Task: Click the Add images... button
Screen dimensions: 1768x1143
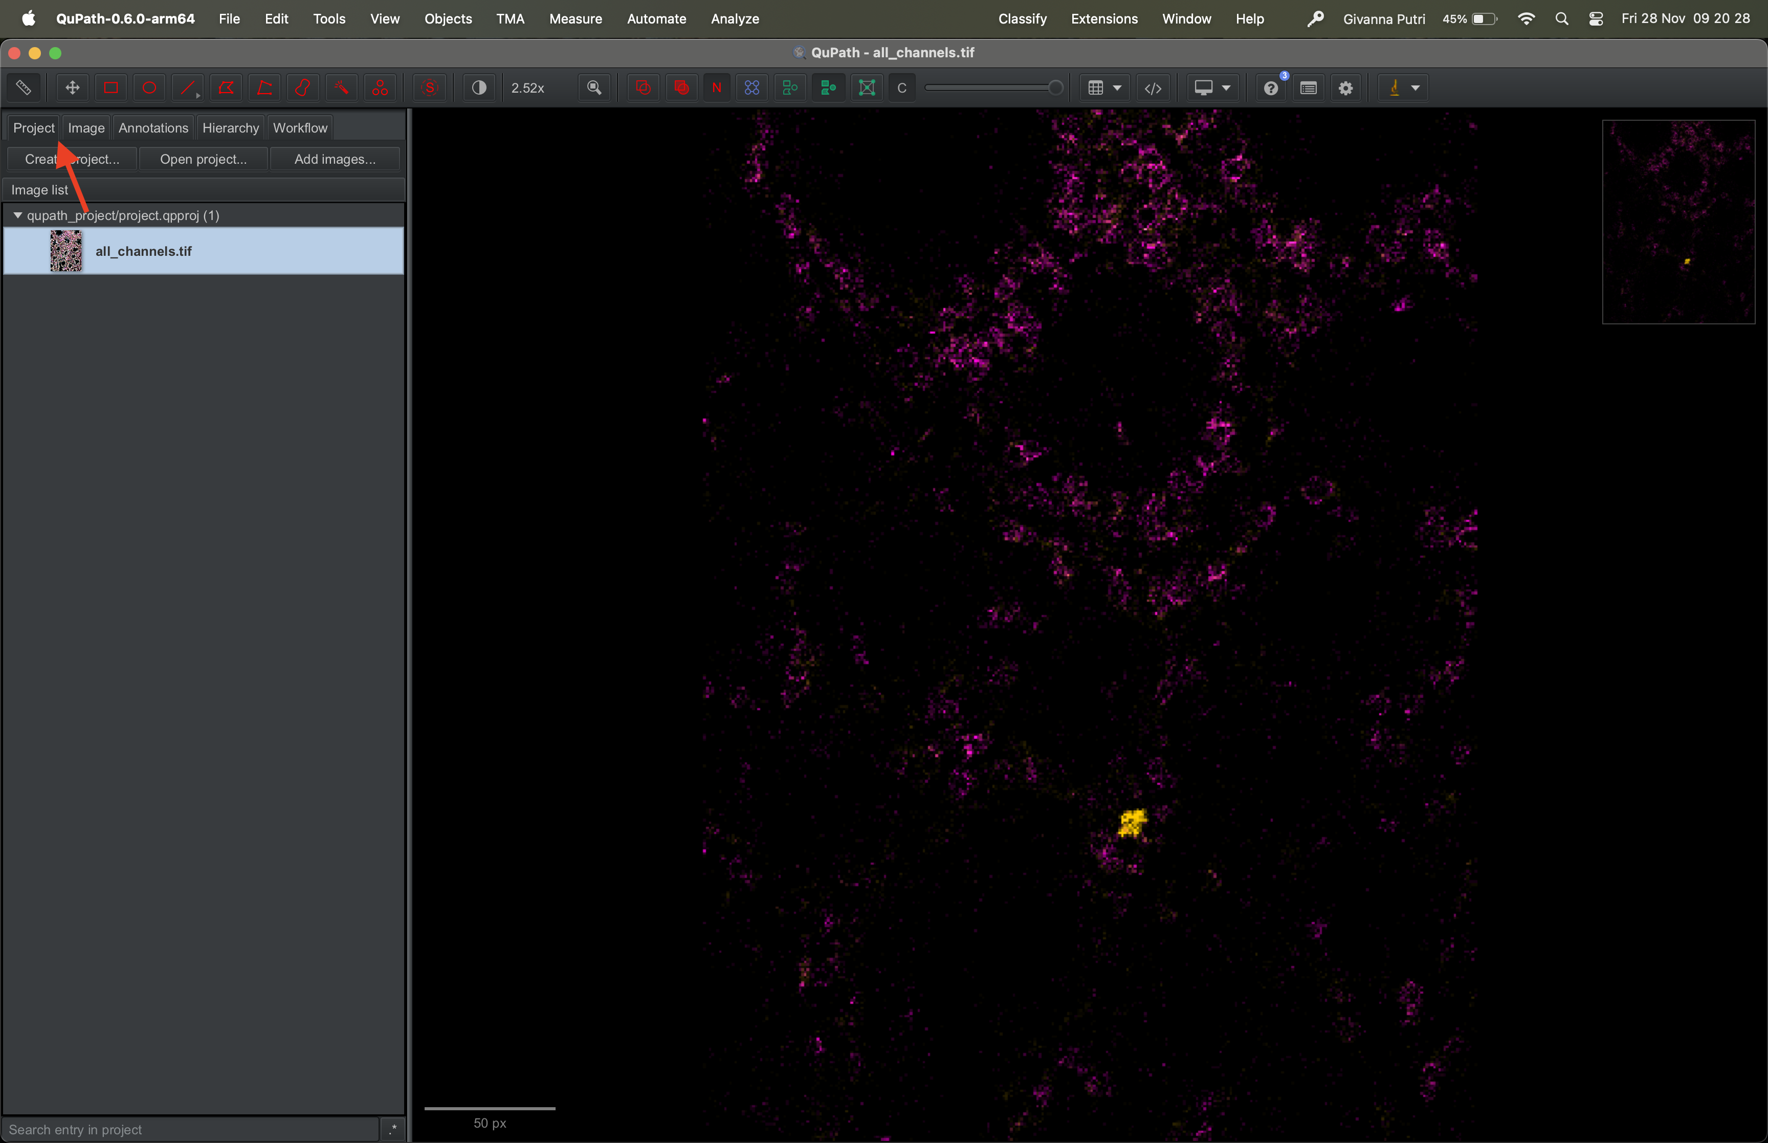Action: point(335,159)
